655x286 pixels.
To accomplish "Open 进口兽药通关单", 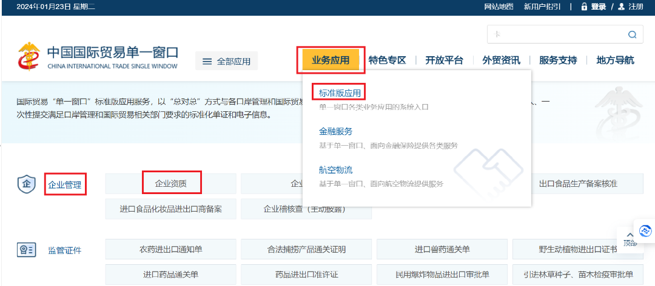I will (x=442, y=249).
